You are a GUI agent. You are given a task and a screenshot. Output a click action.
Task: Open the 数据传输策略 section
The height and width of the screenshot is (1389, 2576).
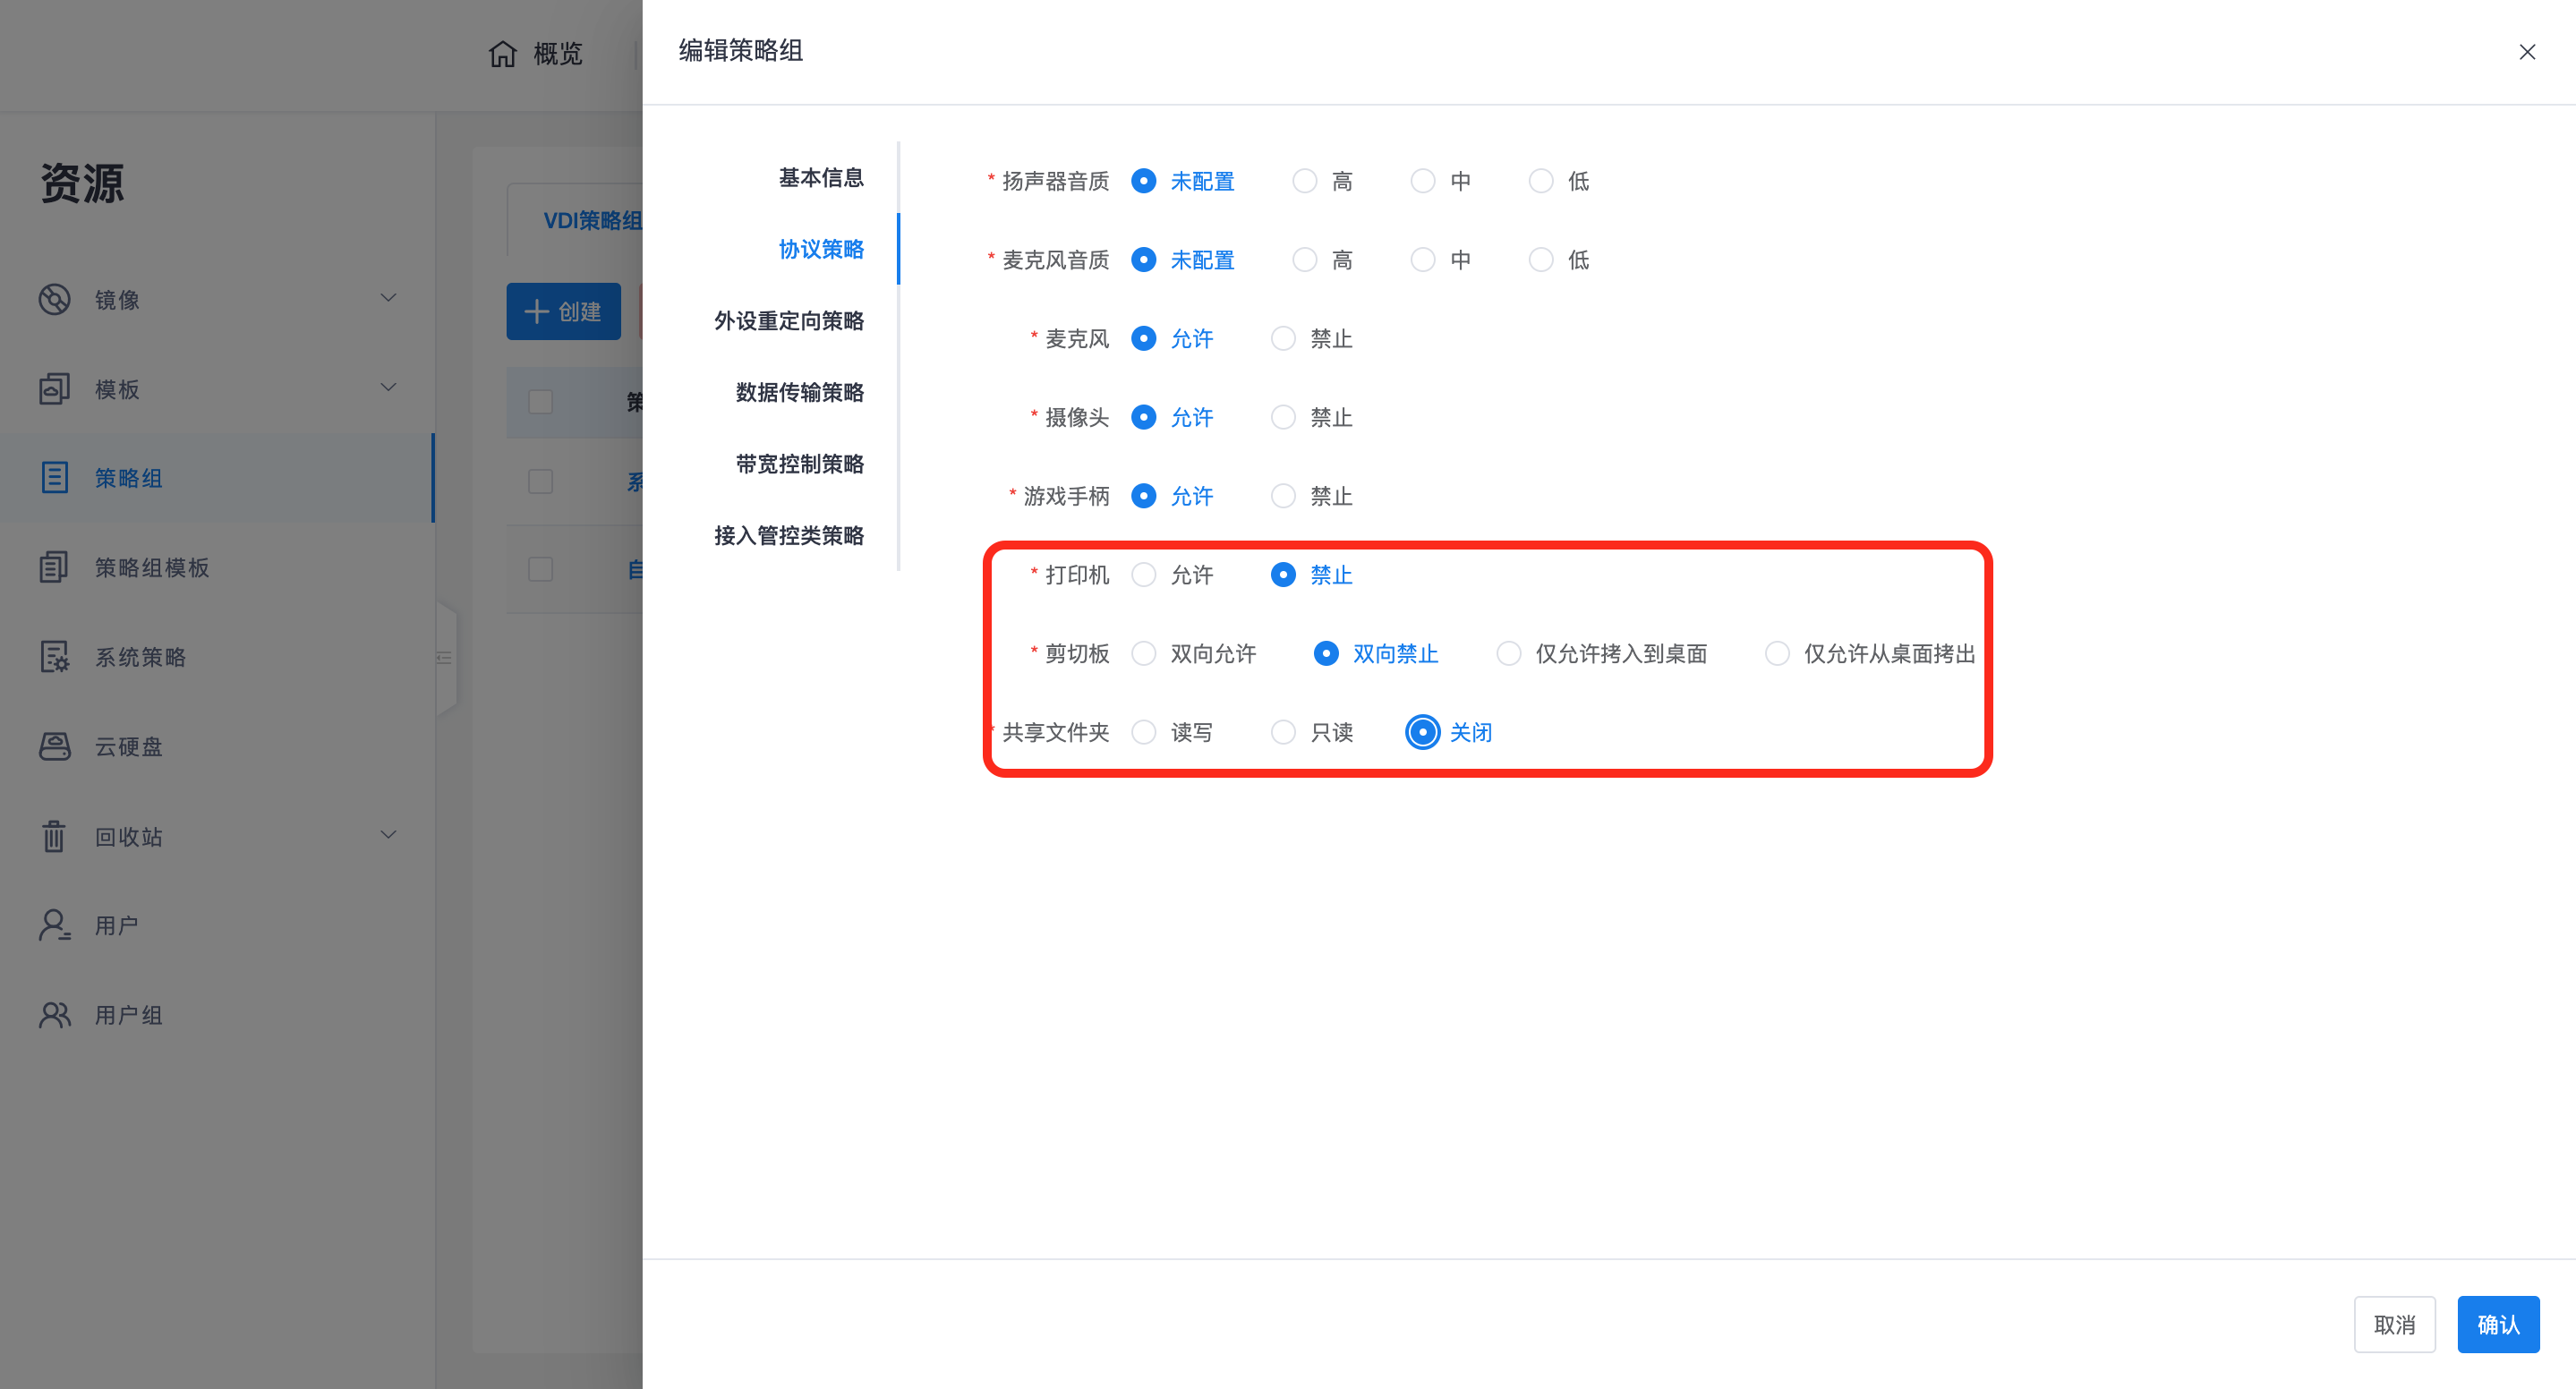point(800,393)
